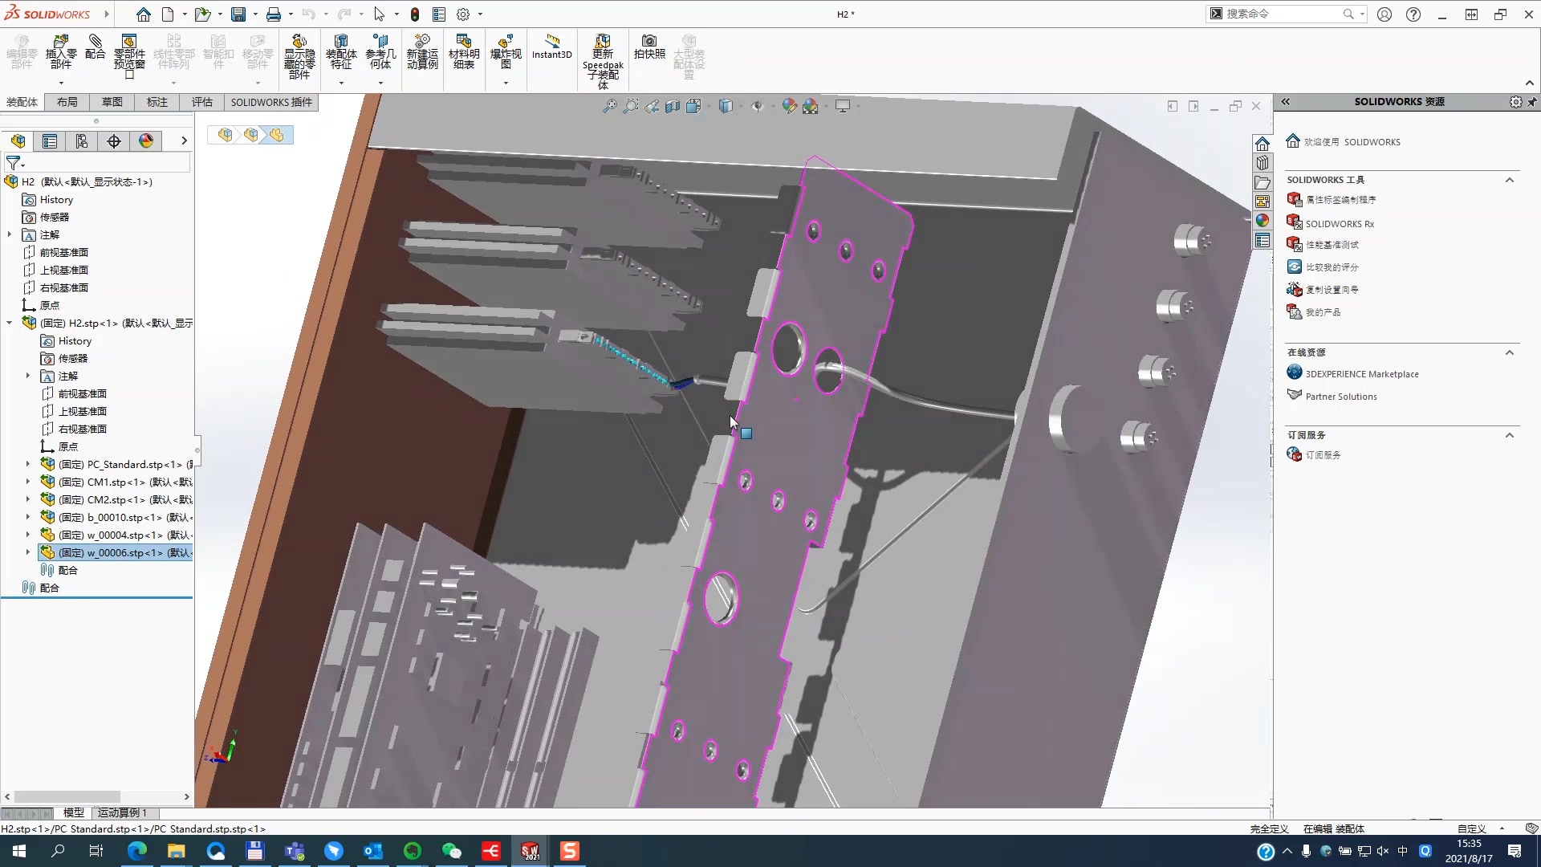Open Display Style dropdown arrow

pos(741,106)
